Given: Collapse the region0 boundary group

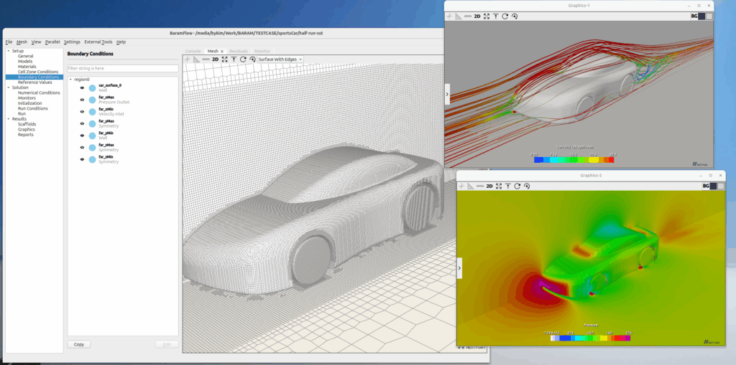Looking at the screenshot, I should pyautogui.click(x=70, y=80).
